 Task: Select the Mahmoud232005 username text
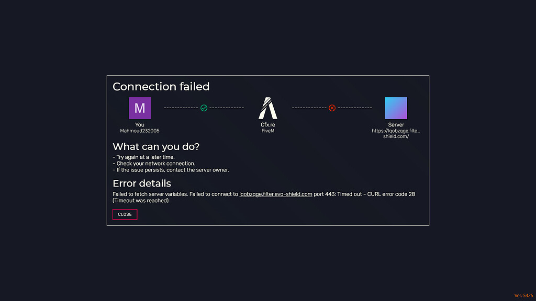coord(139,131)
